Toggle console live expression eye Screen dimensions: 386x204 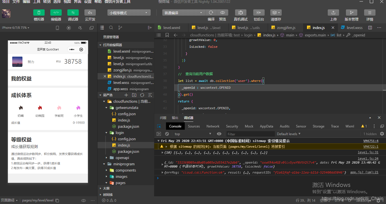(219, 134)
